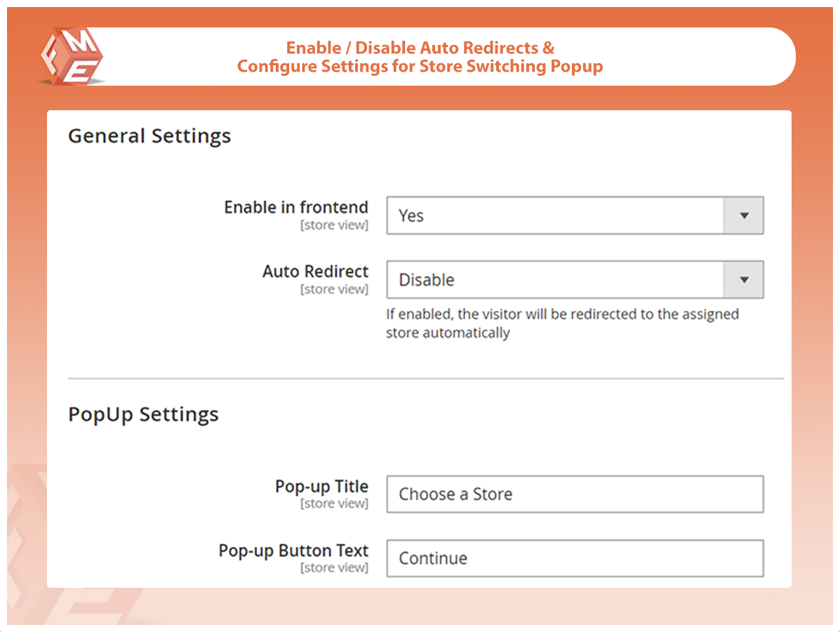Image resolution: width=840 pixels, height=632 pixels.
Task: Click the Auto Redirect help text
Action: tap(561, 323)
